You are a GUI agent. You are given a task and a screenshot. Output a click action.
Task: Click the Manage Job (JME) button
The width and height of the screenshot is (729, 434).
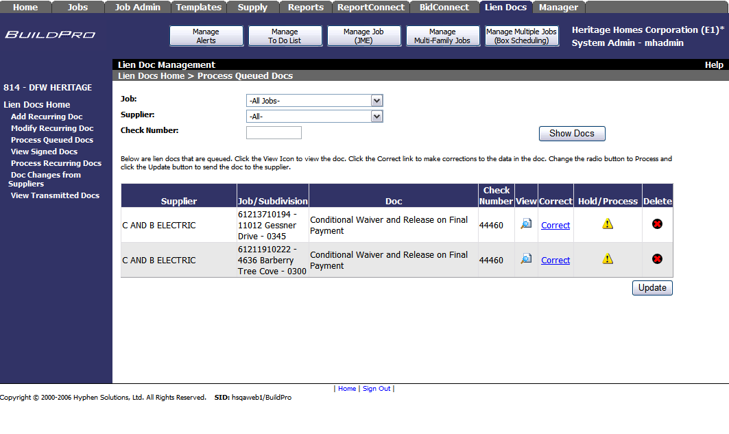pyautogui.click(x=363, y=36)
